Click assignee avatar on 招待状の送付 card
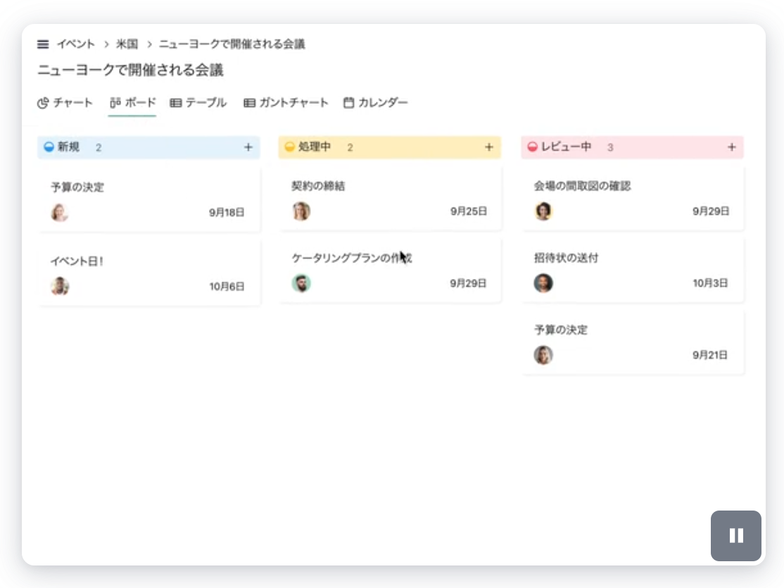The image size is (784, 588). 543,283
